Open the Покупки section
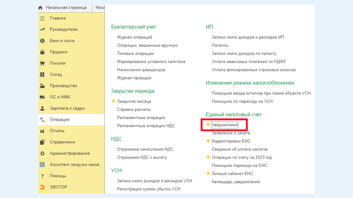The image size is (353, 198). (58, 63)
